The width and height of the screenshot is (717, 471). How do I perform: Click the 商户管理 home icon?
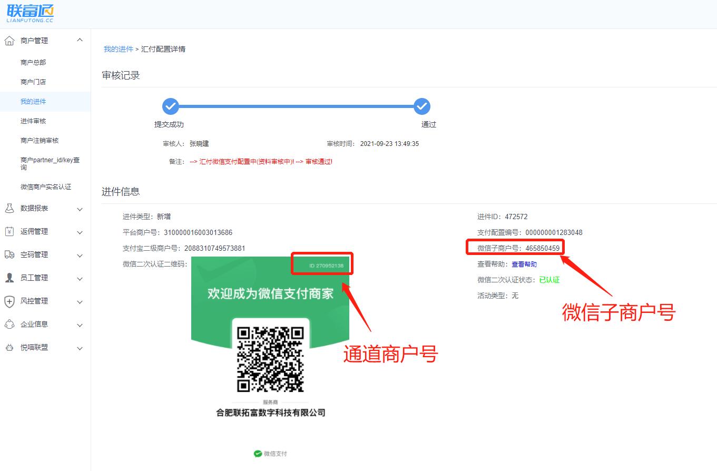pos(9,41)
